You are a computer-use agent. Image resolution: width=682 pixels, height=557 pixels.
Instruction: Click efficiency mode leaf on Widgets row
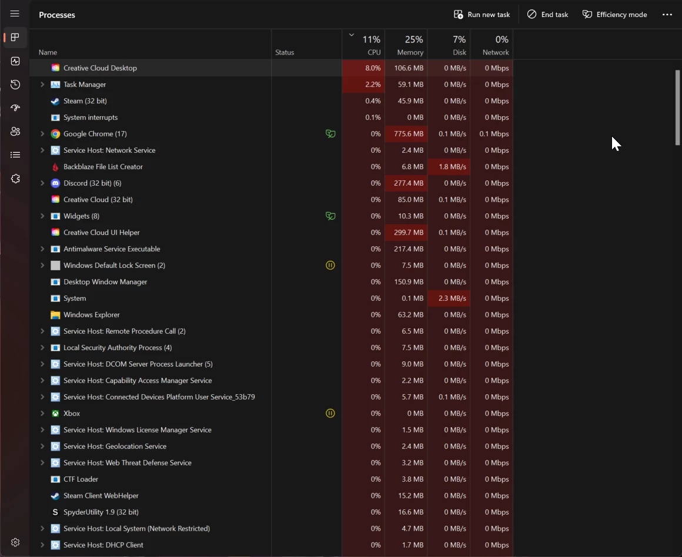pos(330,216)
